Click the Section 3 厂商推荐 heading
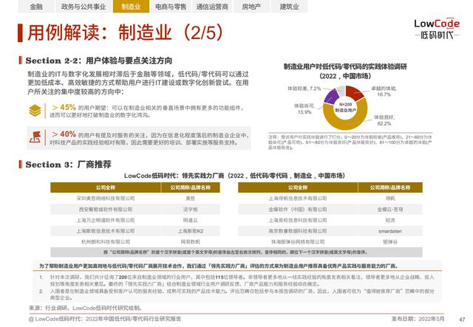This screenshot has height=327, width=473. coord(68,165)
